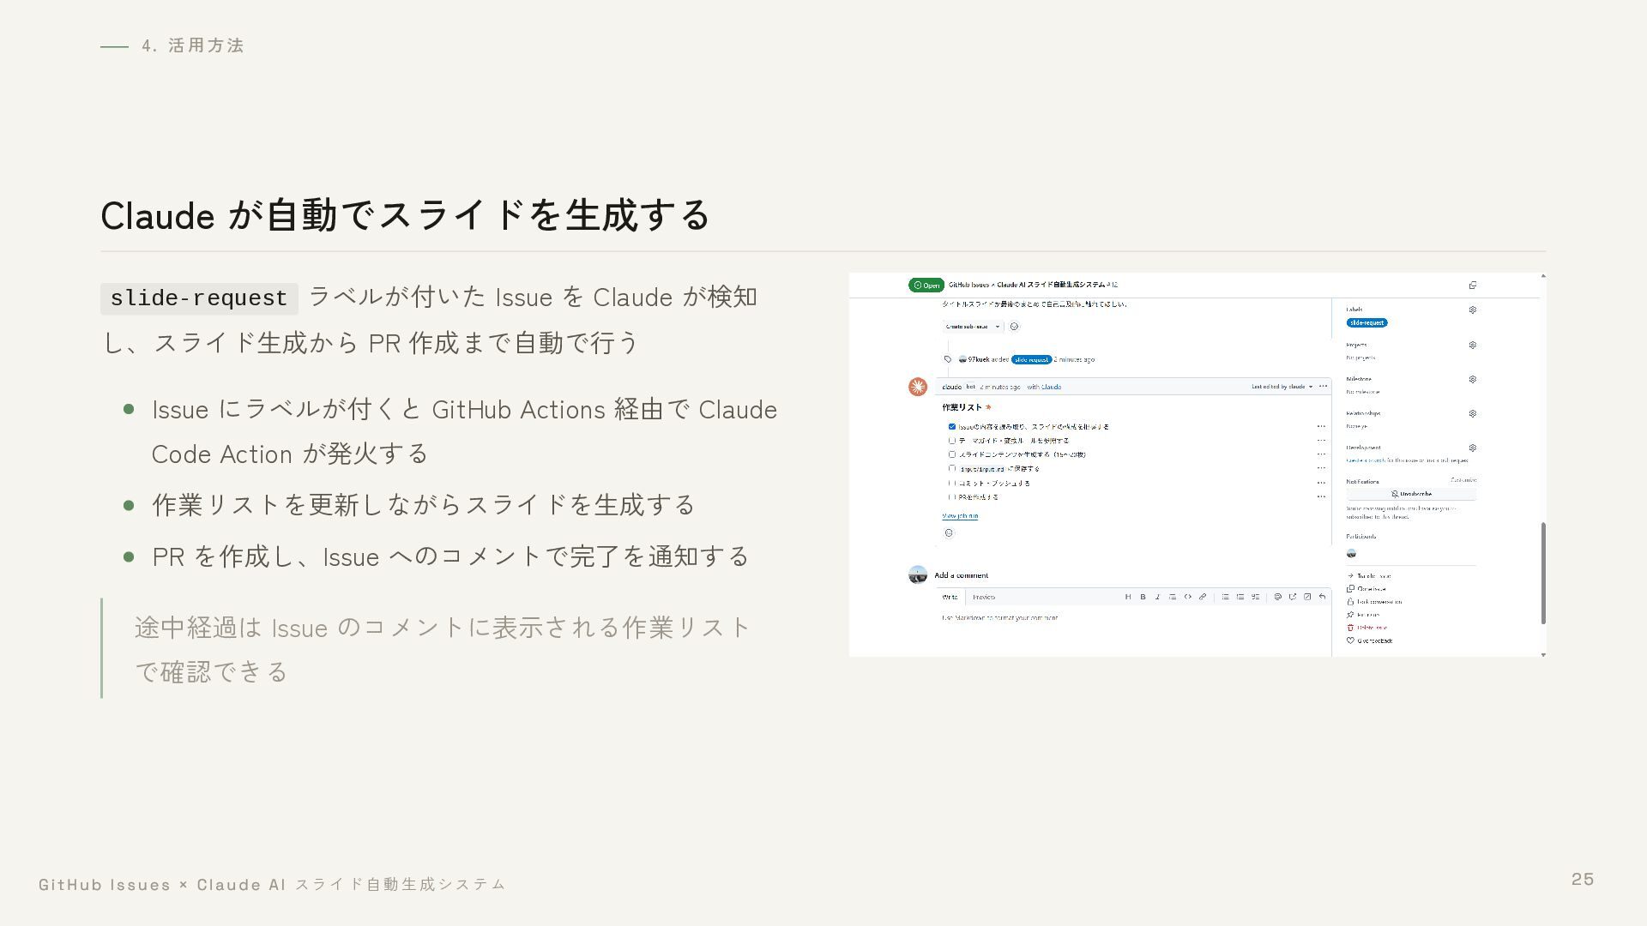
Task: Open the Development settings gear
Action: click(x=1473, y=448)
